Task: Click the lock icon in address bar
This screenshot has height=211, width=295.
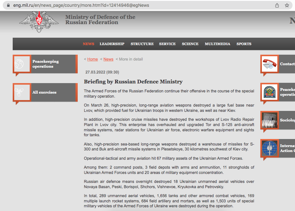Action: tap(8, 5)
